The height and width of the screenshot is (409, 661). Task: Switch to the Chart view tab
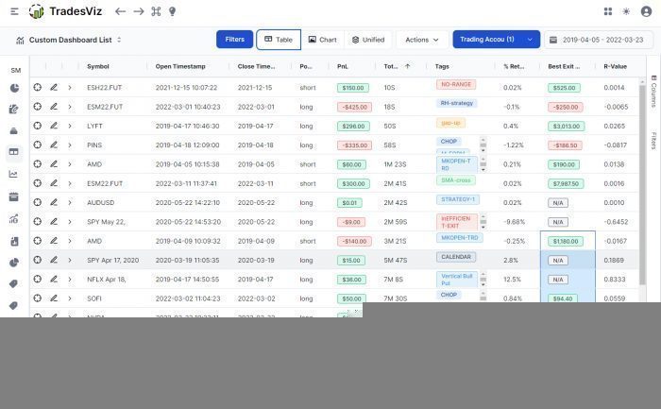tap(323, 40)
